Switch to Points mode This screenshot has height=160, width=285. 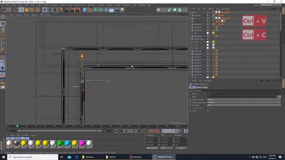point(3,40)
